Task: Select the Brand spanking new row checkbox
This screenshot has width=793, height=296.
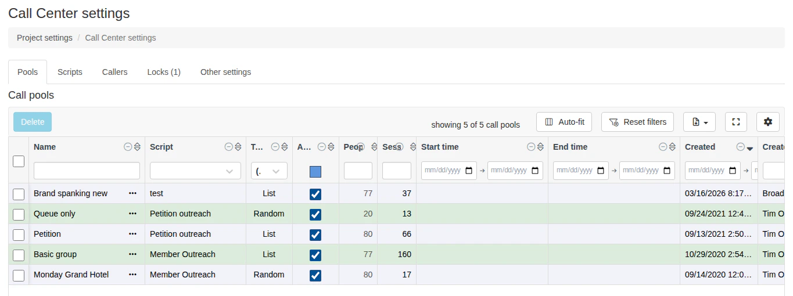Action: tap(19, 194)
